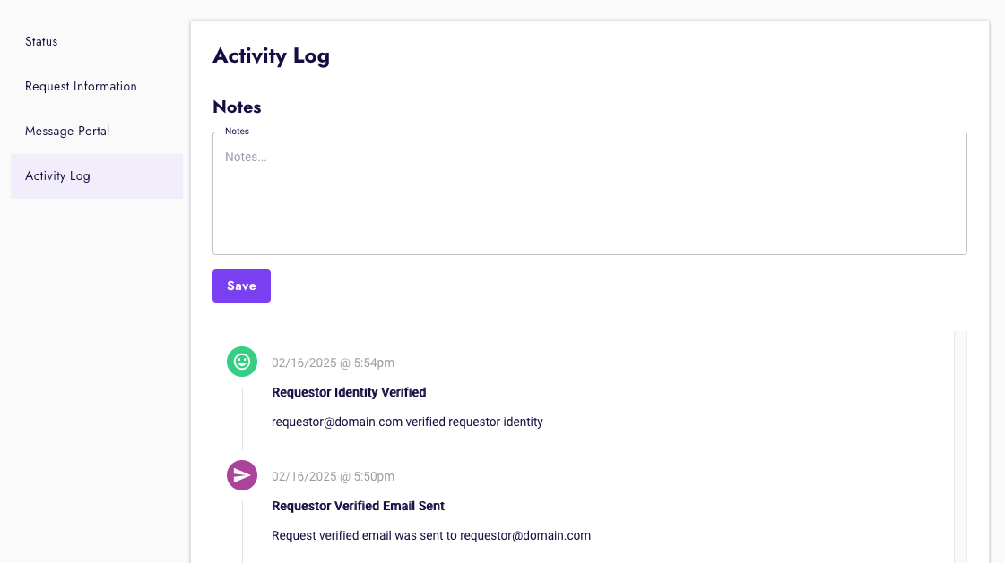
Task: Click the activity list vertical scrollbar
Action: (960, 446)
